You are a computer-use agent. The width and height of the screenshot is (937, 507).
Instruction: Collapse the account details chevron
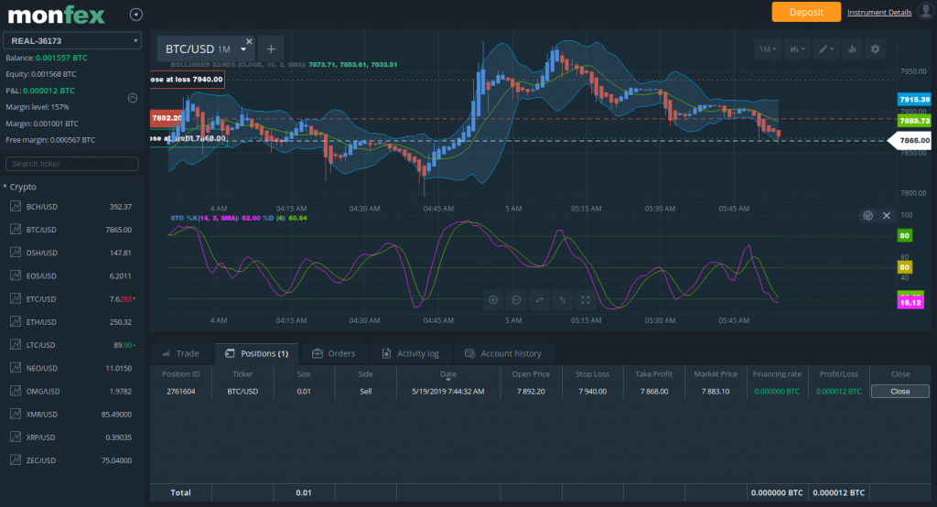133,98
